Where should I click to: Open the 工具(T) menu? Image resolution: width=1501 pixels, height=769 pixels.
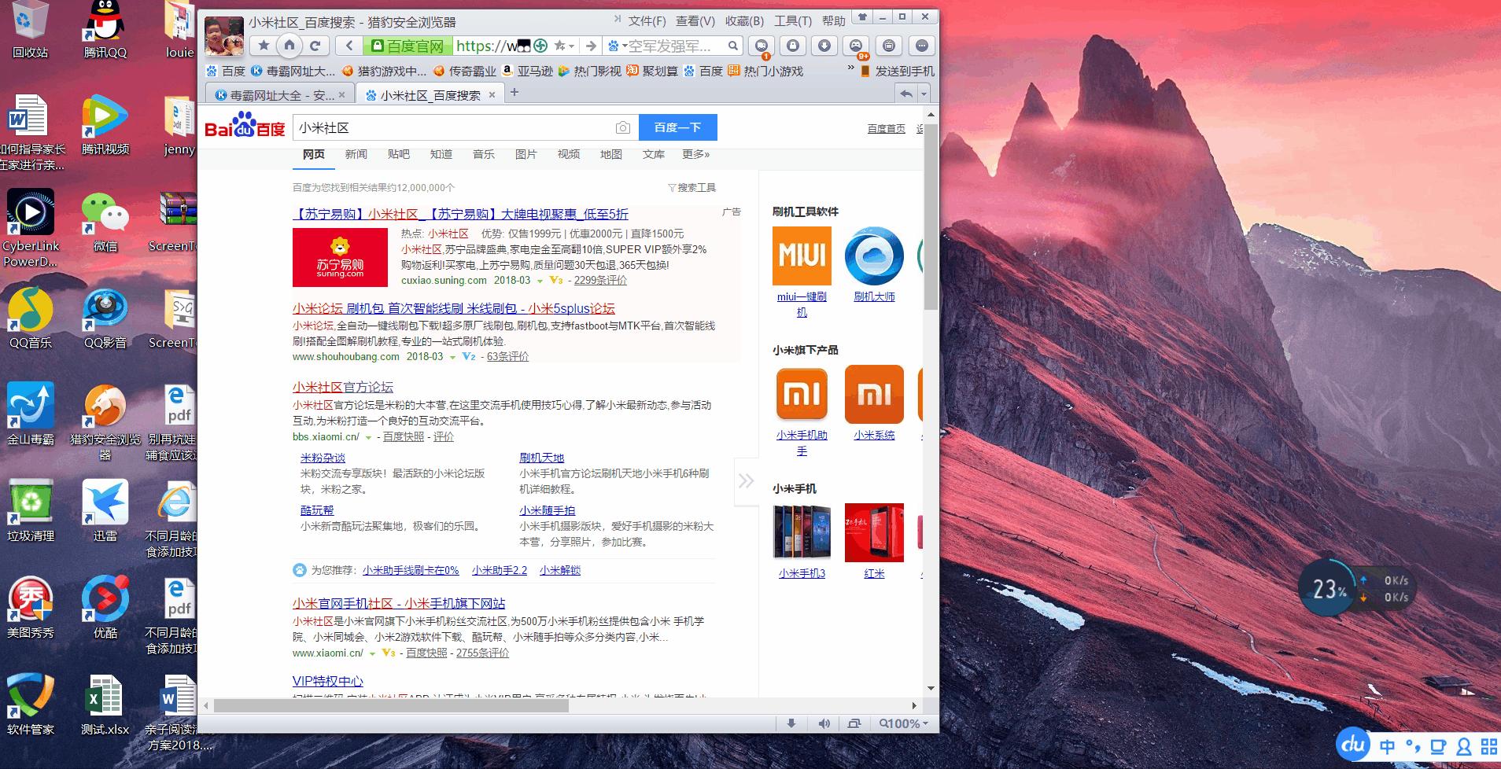coord(793,21)
